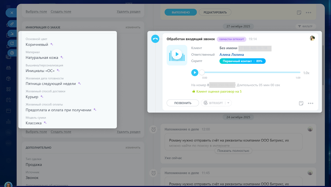Click the AI sparkle after Инициалы «ОС»
331x187 pixels.
pyautogui.click(x=58, y=71)
